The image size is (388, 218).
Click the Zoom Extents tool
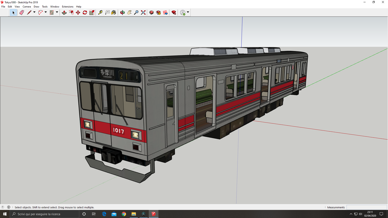(143, 12)
